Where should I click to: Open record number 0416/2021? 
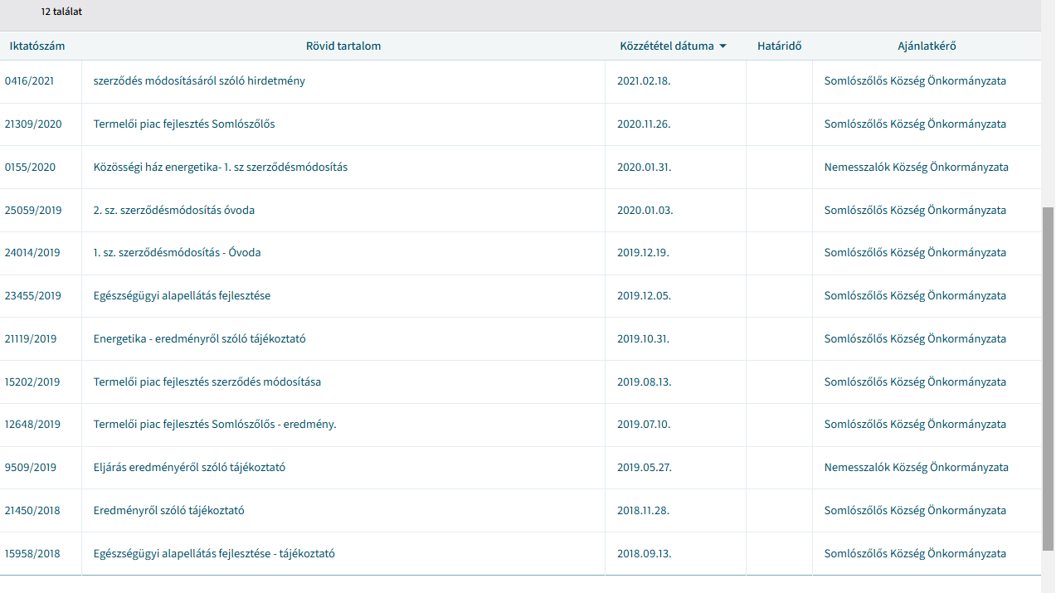(29, 81)
